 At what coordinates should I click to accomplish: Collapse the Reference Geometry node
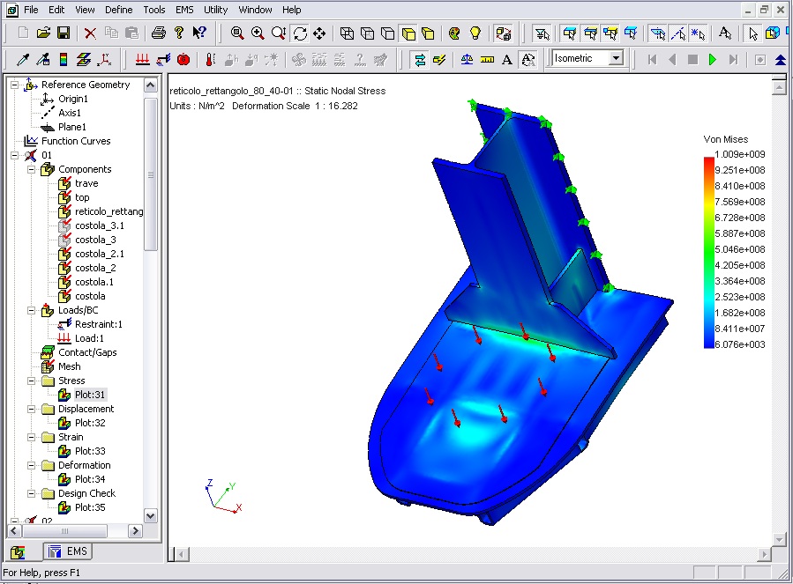15,85
